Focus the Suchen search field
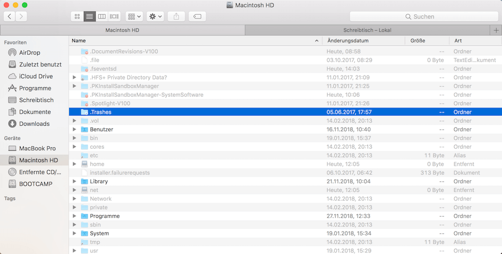Screen dimensions: 502x254 pyautogui.click(x=424, y=17)
